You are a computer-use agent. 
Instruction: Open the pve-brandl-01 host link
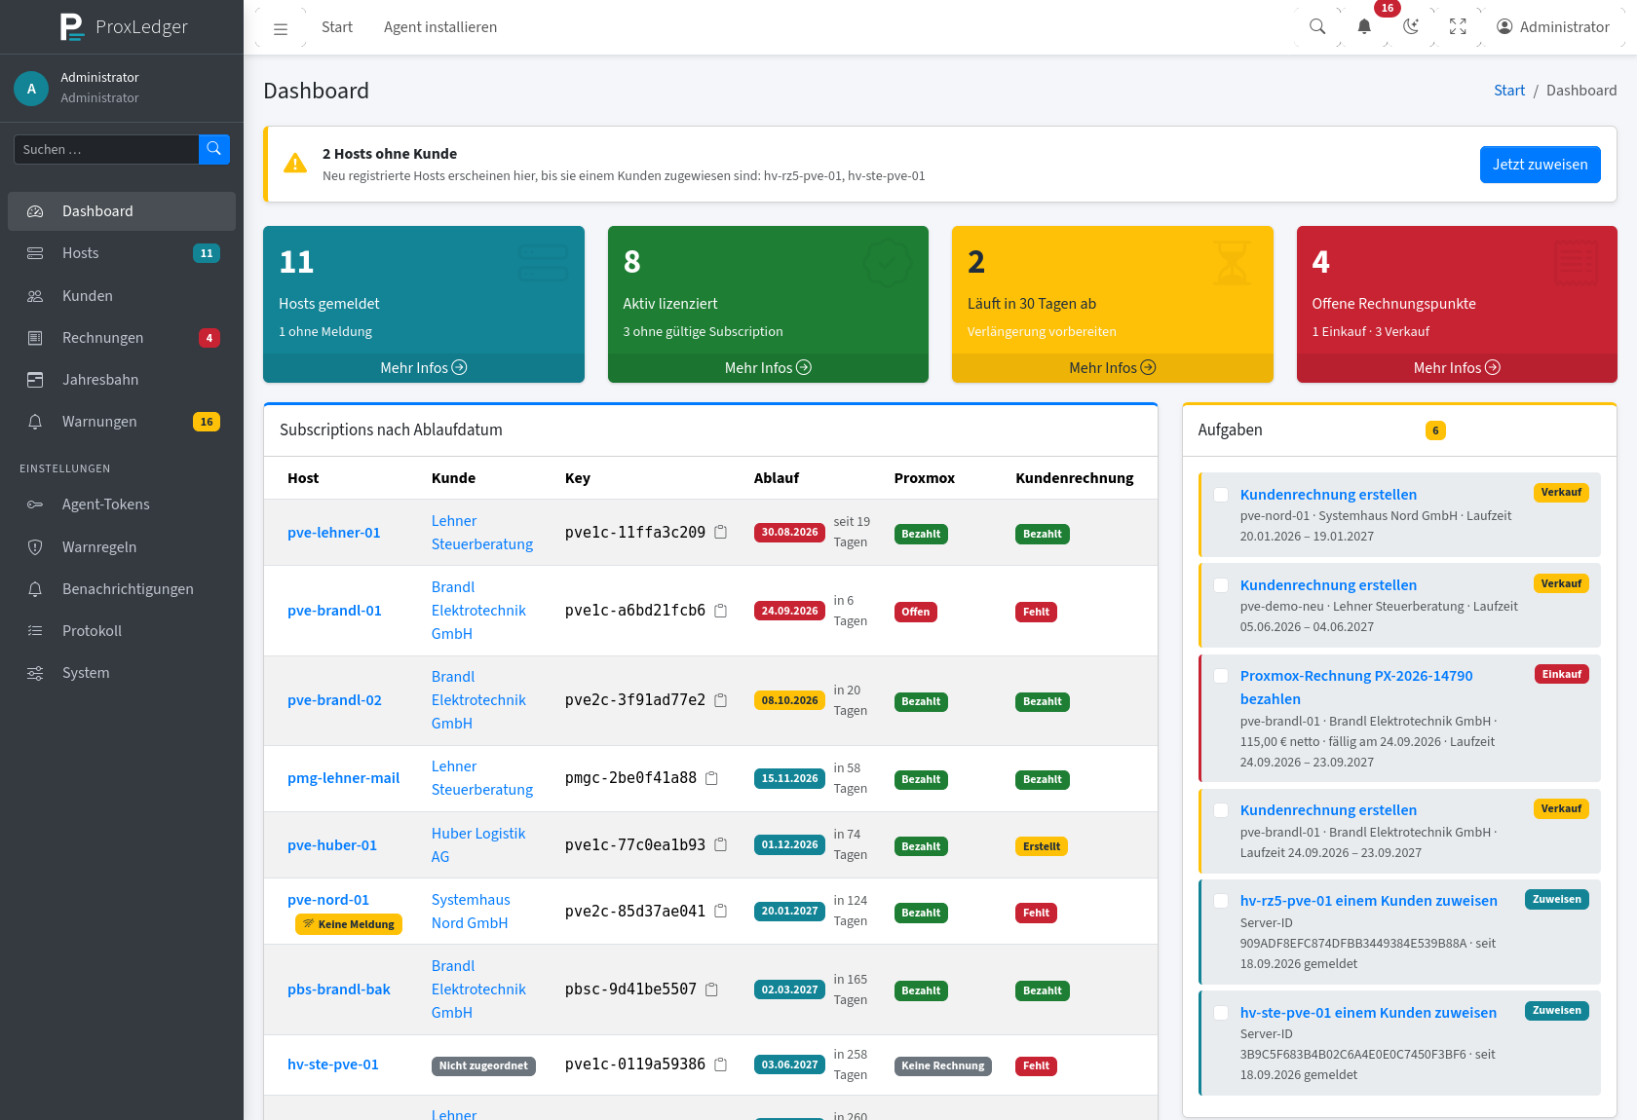point(334,611)
